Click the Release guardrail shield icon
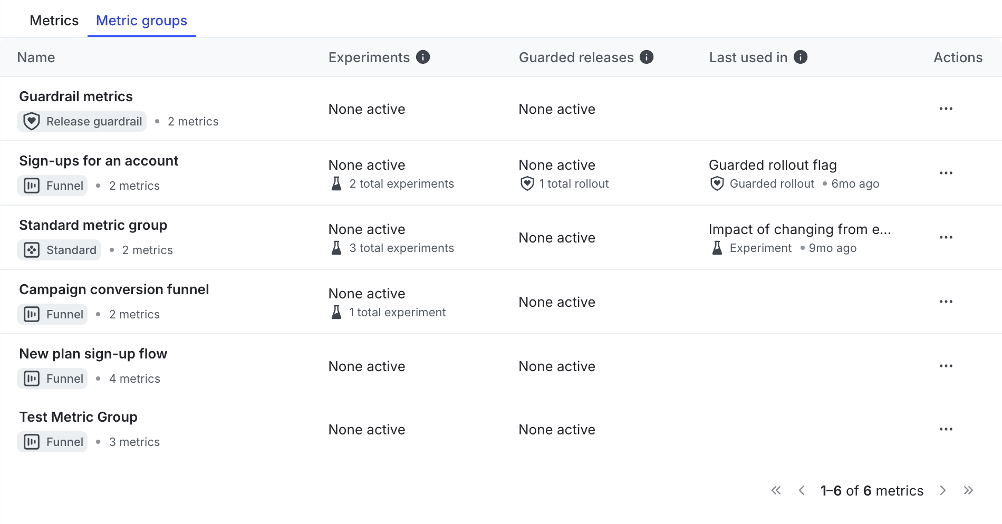This screenshot has height=524, width=1002. [x=32, y=121]
